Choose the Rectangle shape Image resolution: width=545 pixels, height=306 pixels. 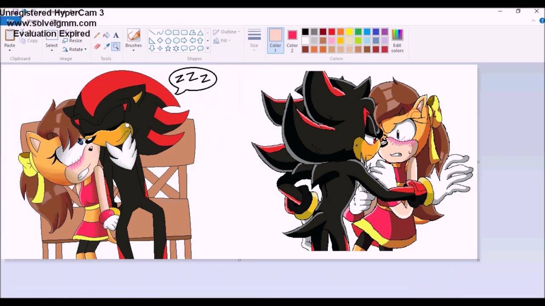point(176,32)
